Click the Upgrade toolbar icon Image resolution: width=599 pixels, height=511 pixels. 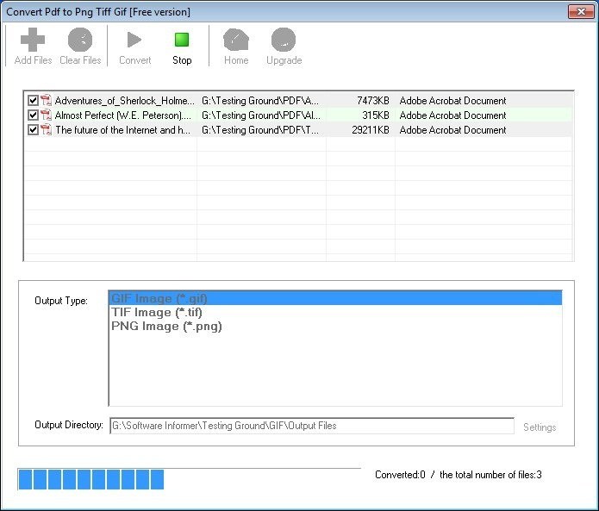(284, 40)
